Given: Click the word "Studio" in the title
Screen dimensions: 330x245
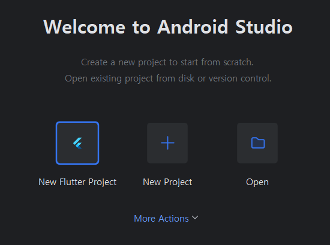Looking at the screenshot, I should 264,27.
